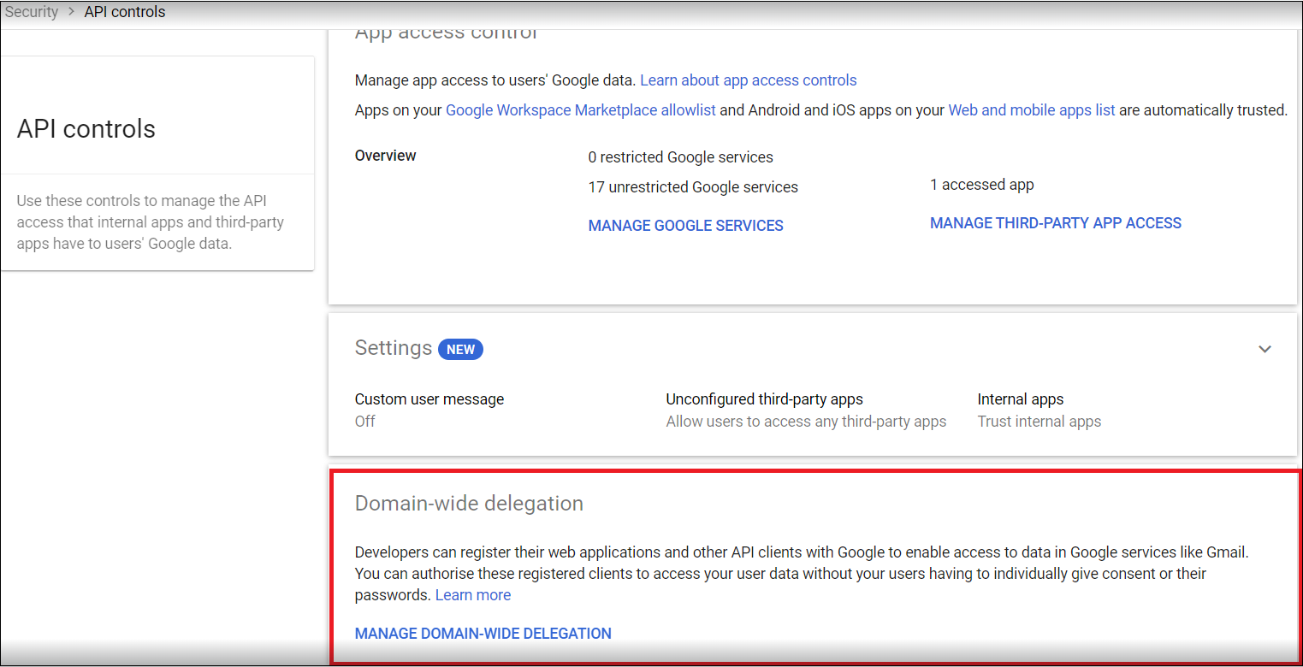Go to Security in the breadcrumb
Viewport: 1303px width, 667px height.
click(x=32, y=12)
